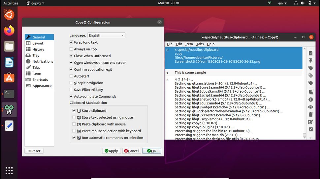Open the Tabs menu in CopyQ

[x=200, y=44]
